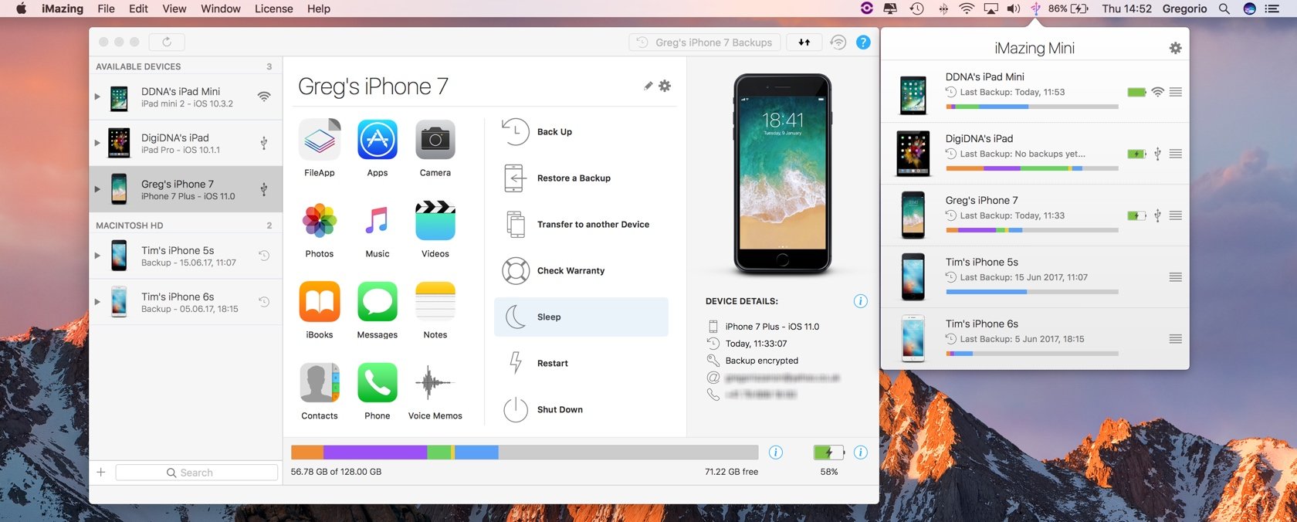Image resolution: width=1297 pixels, height=522 pixels.
Task: Open the Contacts section
Action: pos(320,383)
